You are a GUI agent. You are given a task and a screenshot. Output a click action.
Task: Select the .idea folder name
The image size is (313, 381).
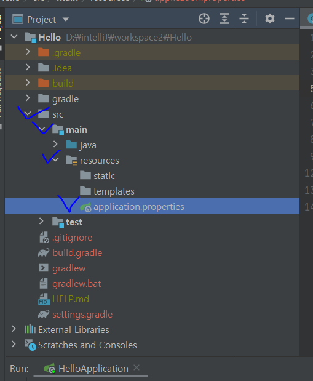62,68
